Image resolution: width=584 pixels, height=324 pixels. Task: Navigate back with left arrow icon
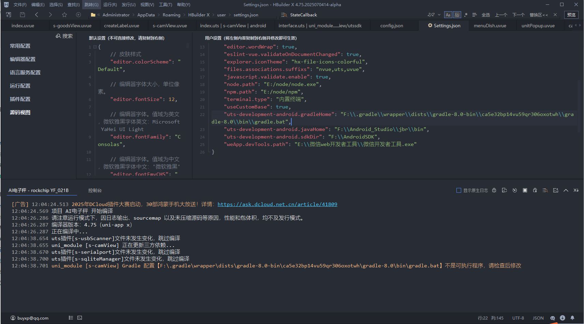[36, 15]
